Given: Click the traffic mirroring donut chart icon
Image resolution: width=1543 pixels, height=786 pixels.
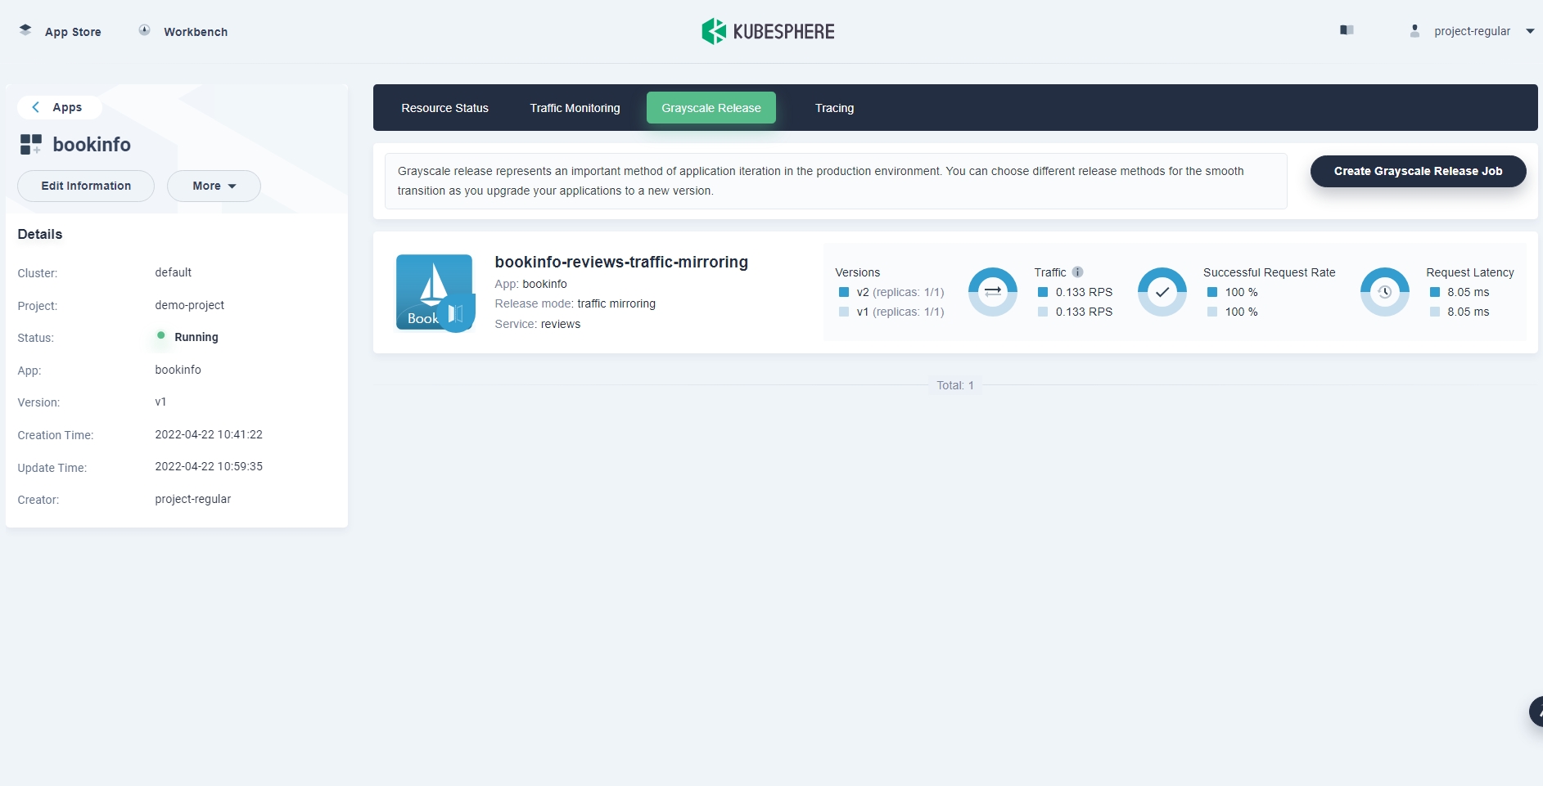Looking at the screenshot, I should click(x=992, y=291).
